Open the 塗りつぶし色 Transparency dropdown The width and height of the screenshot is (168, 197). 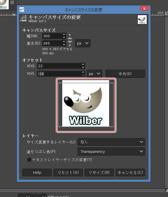pyautogui.click(x=111, y=152)
